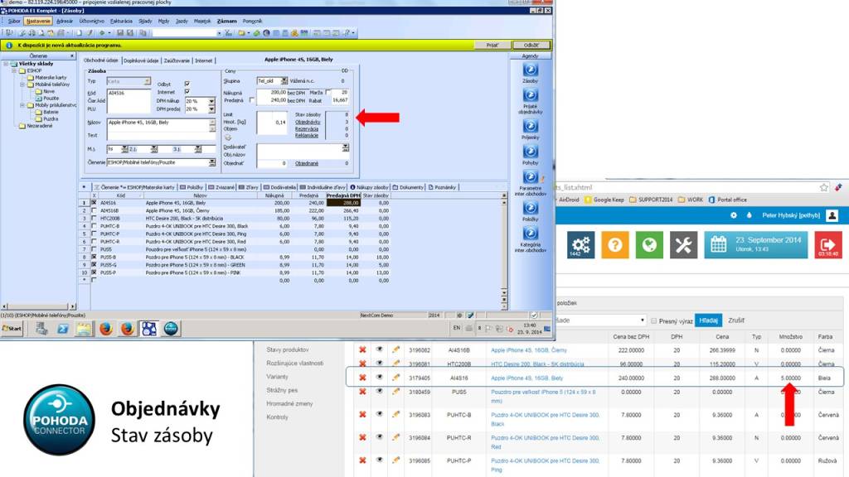849x477 pixels.
Task: Toggle the X checkbox for row HTC200B
Action: pos(94,219)
